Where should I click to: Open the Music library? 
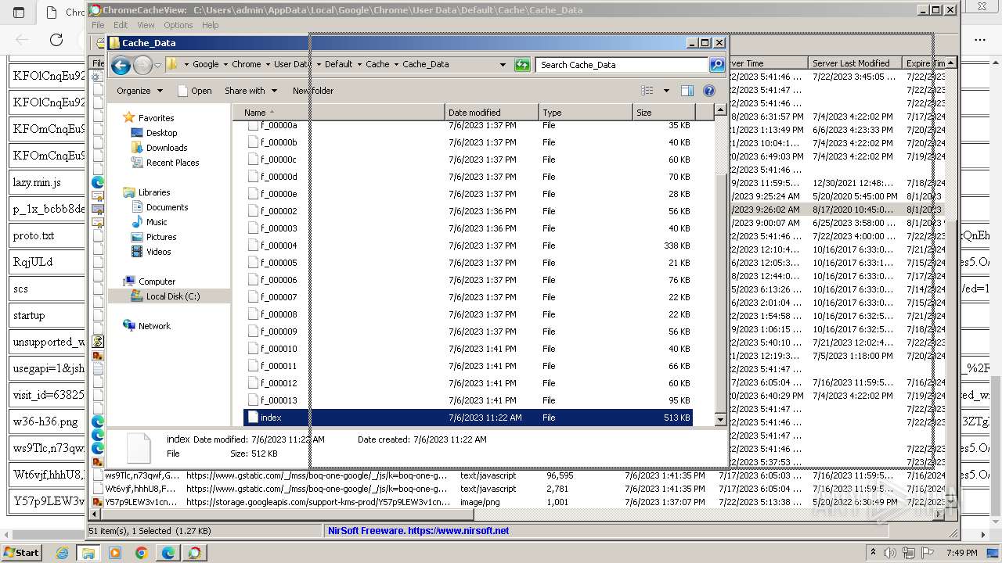click(x=157, y=222)
